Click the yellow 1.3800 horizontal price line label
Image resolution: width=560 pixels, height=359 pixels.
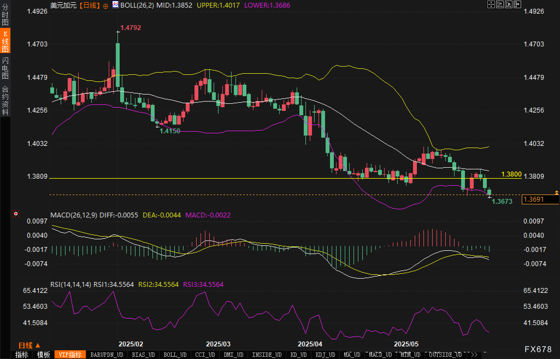point(511,174)
